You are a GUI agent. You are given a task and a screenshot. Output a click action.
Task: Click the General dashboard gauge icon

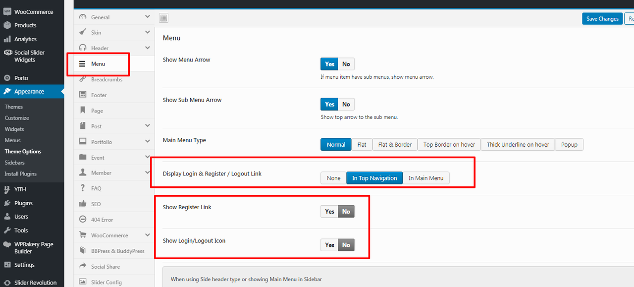pyautogui.click(x=83, y=17)
